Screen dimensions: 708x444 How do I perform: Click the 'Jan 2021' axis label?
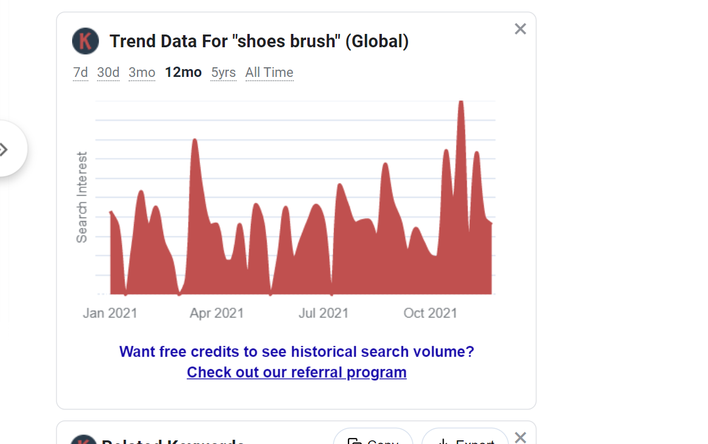pos(110,313)
